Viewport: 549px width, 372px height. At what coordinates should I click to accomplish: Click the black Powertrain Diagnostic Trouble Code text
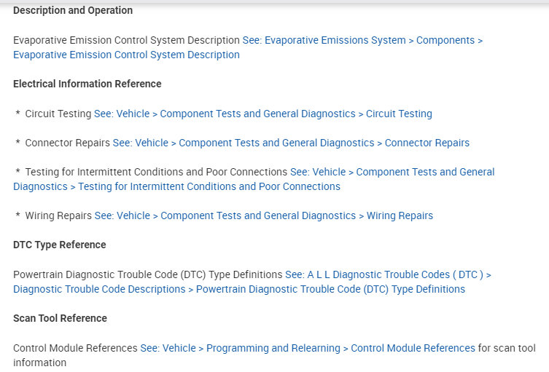pos(147,275)
